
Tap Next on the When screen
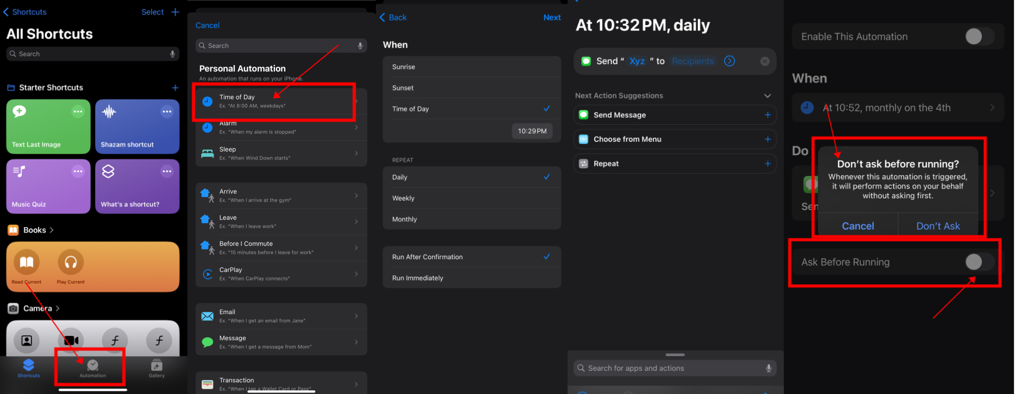pos(552,18)
